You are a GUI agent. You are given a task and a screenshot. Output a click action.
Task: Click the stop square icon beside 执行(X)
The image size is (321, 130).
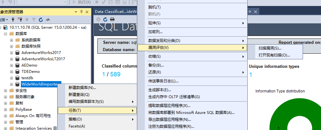[97, 2]
